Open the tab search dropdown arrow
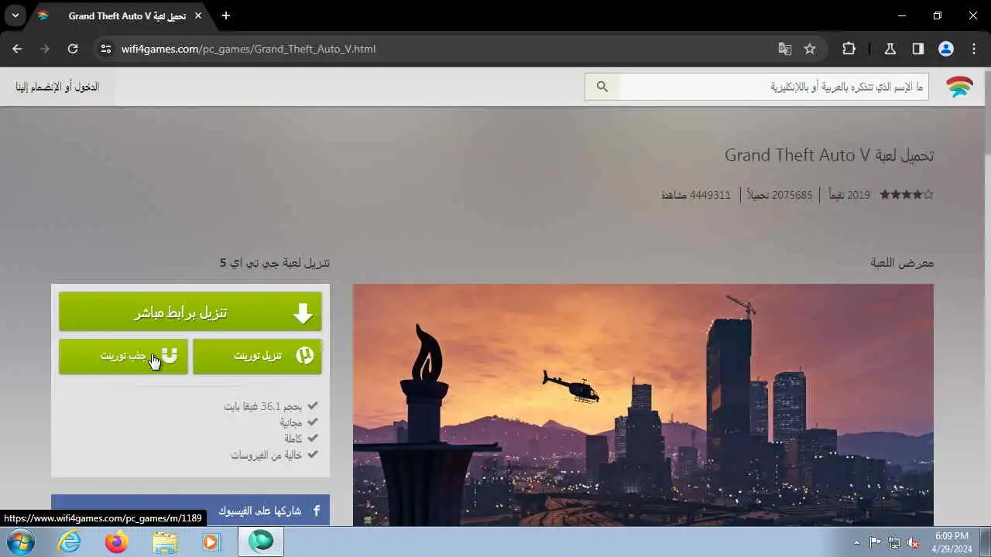The width and height of the screenshot is (991, 557). (x=15, y=15)
